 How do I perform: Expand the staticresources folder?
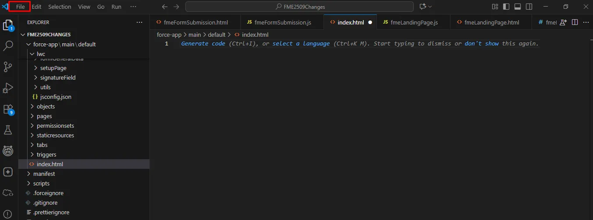55,135
